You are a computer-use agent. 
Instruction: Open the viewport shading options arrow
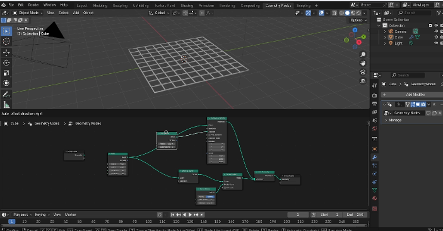pyautogui.click(x=365, y=13)
